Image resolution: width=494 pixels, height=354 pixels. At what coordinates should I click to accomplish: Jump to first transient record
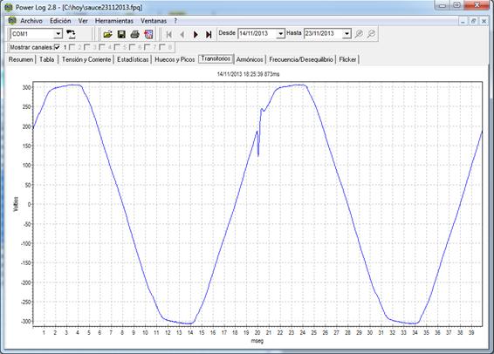pyautogui.click(x=168, y=34)
